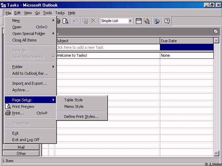Open the File menu
Viewport: 222px width, 166px height.
click(x=8, y=13)
